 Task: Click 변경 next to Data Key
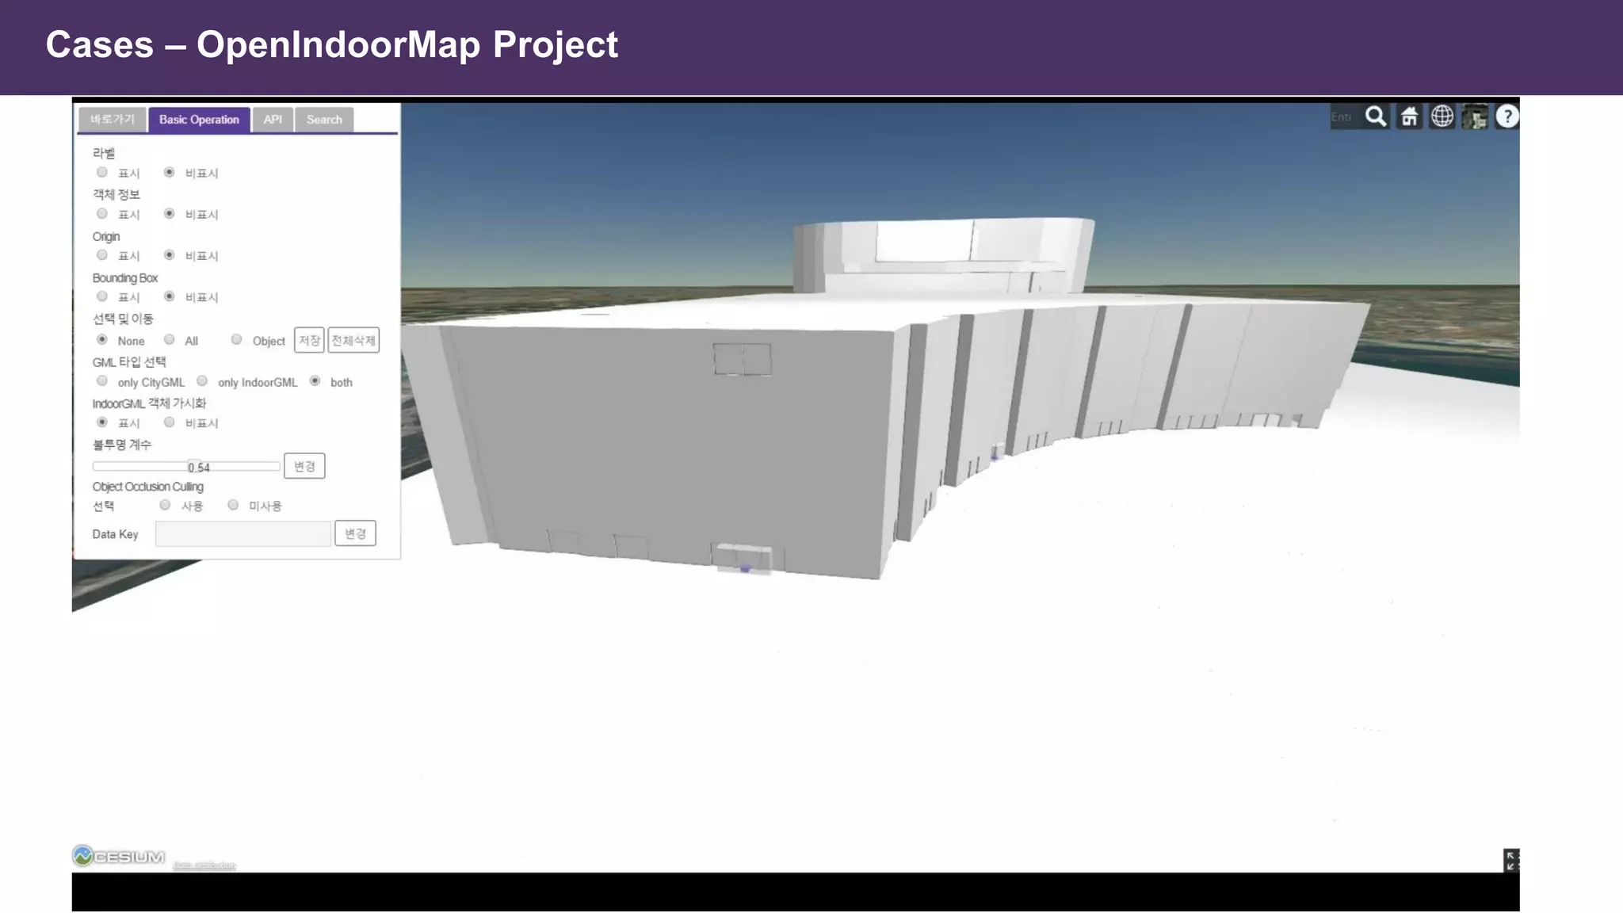click(355, 533)
